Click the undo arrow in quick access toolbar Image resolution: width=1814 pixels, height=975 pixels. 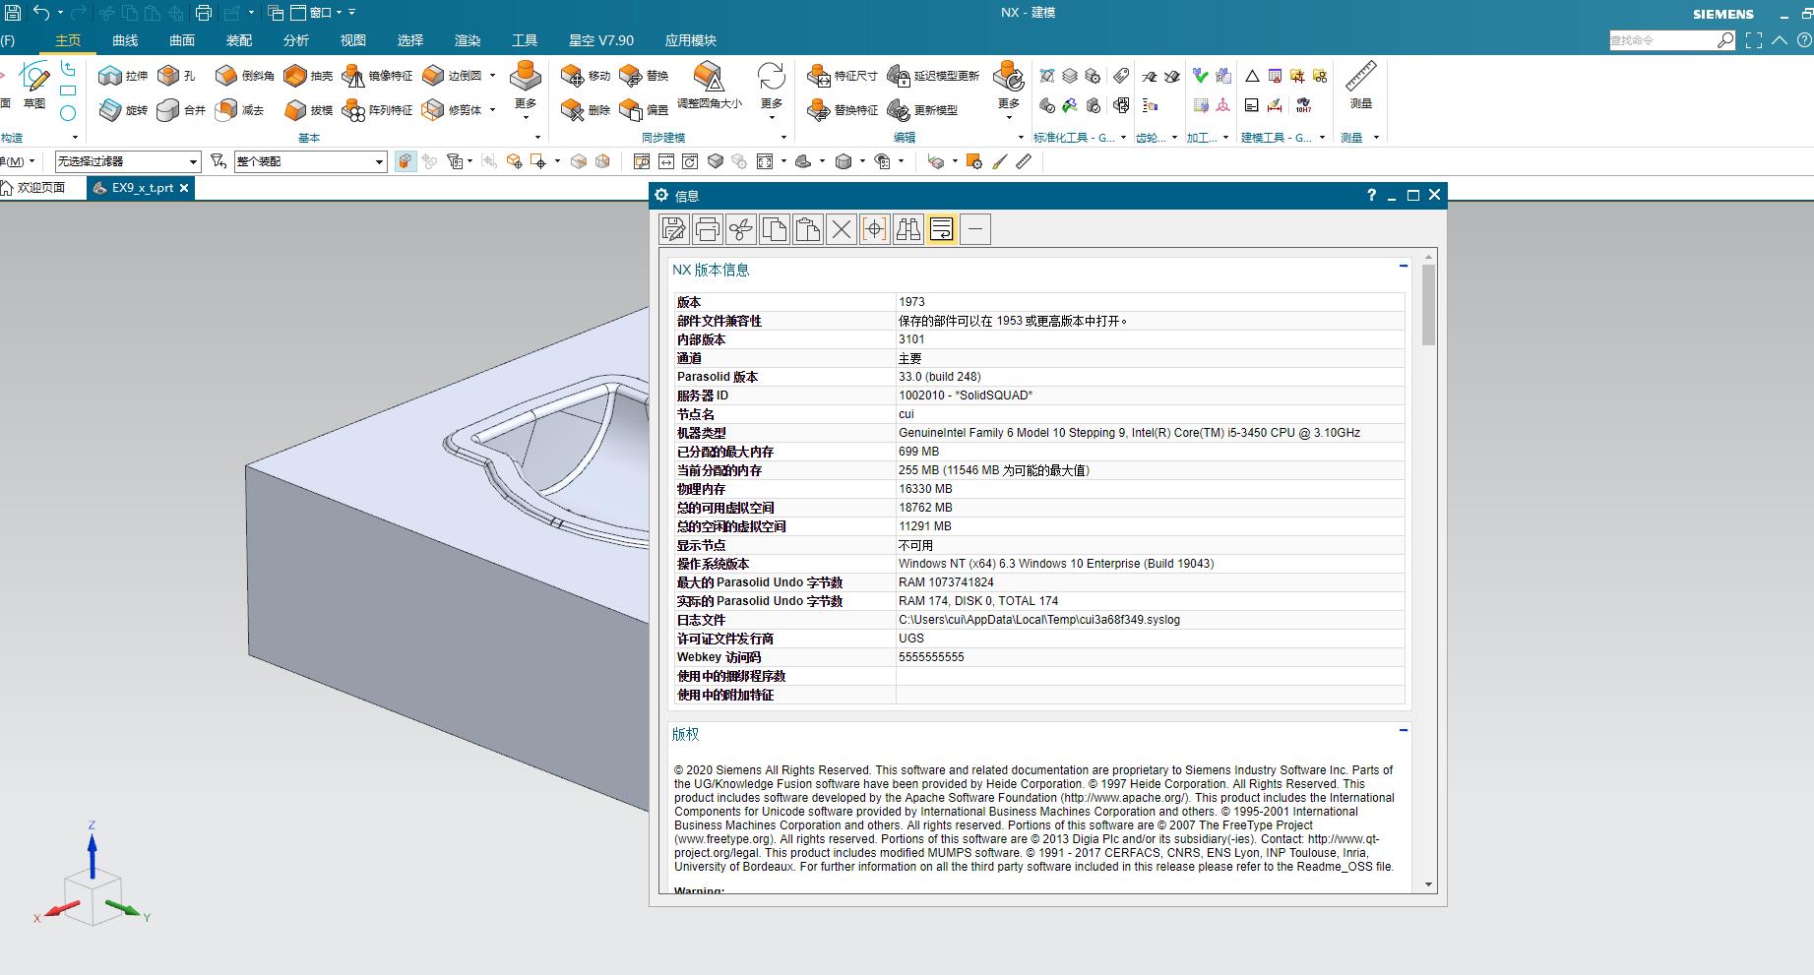click(x=41, y=13)
